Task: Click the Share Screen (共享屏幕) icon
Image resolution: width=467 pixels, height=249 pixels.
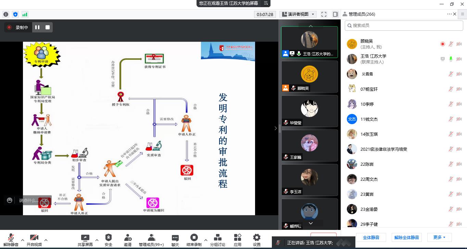Action: tap(85, 238)
